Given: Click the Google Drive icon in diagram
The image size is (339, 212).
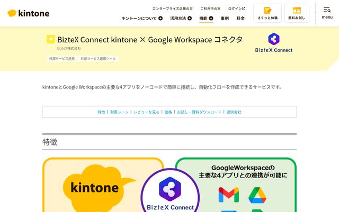Looking at the screenshot, I should click(x=257, y=195).
